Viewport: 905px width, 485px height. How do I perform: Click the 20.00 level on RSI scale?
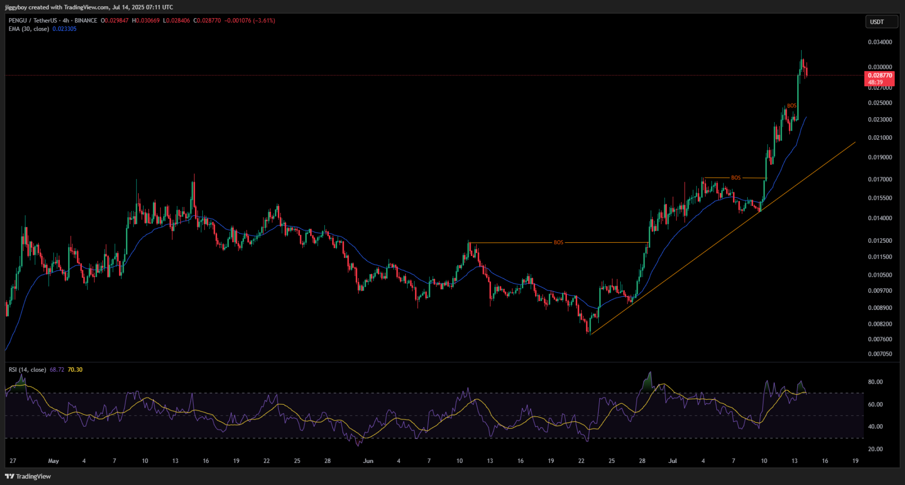coord(875,449)
